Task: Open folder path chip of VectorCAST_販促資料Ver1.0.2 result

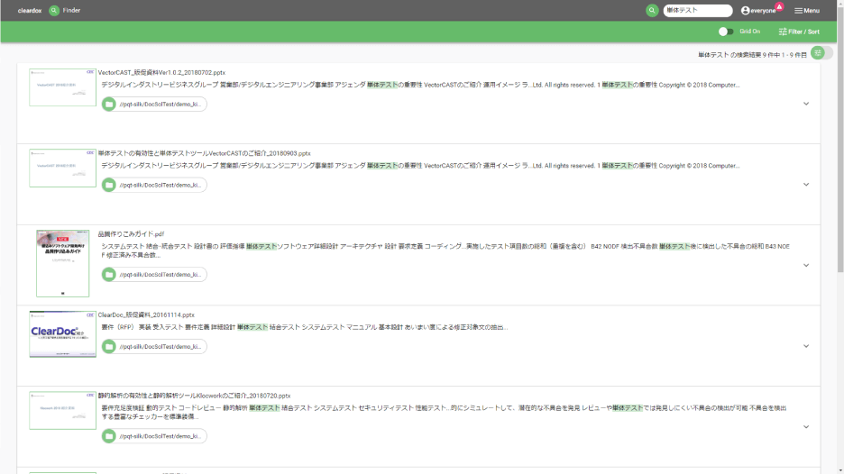Action: click(154, 104)
